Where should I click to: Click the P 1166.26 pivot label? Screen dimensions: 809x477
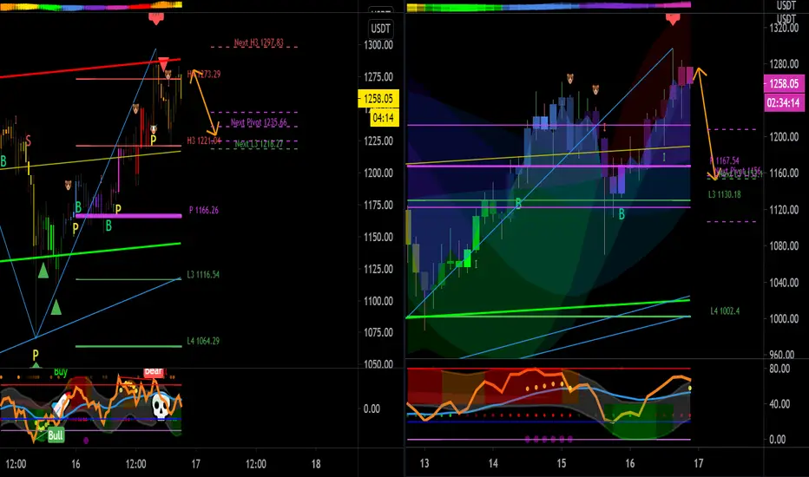(204, 210)
